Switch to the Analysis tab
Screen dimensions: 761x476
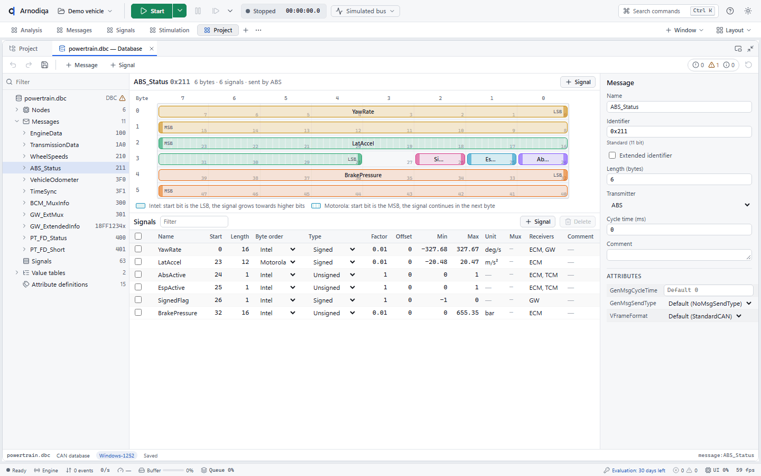[x=26, y=30]
